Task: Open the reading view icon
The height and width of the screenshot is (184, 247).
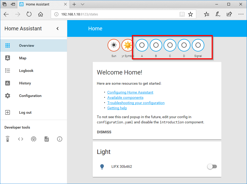Action: 182,14
